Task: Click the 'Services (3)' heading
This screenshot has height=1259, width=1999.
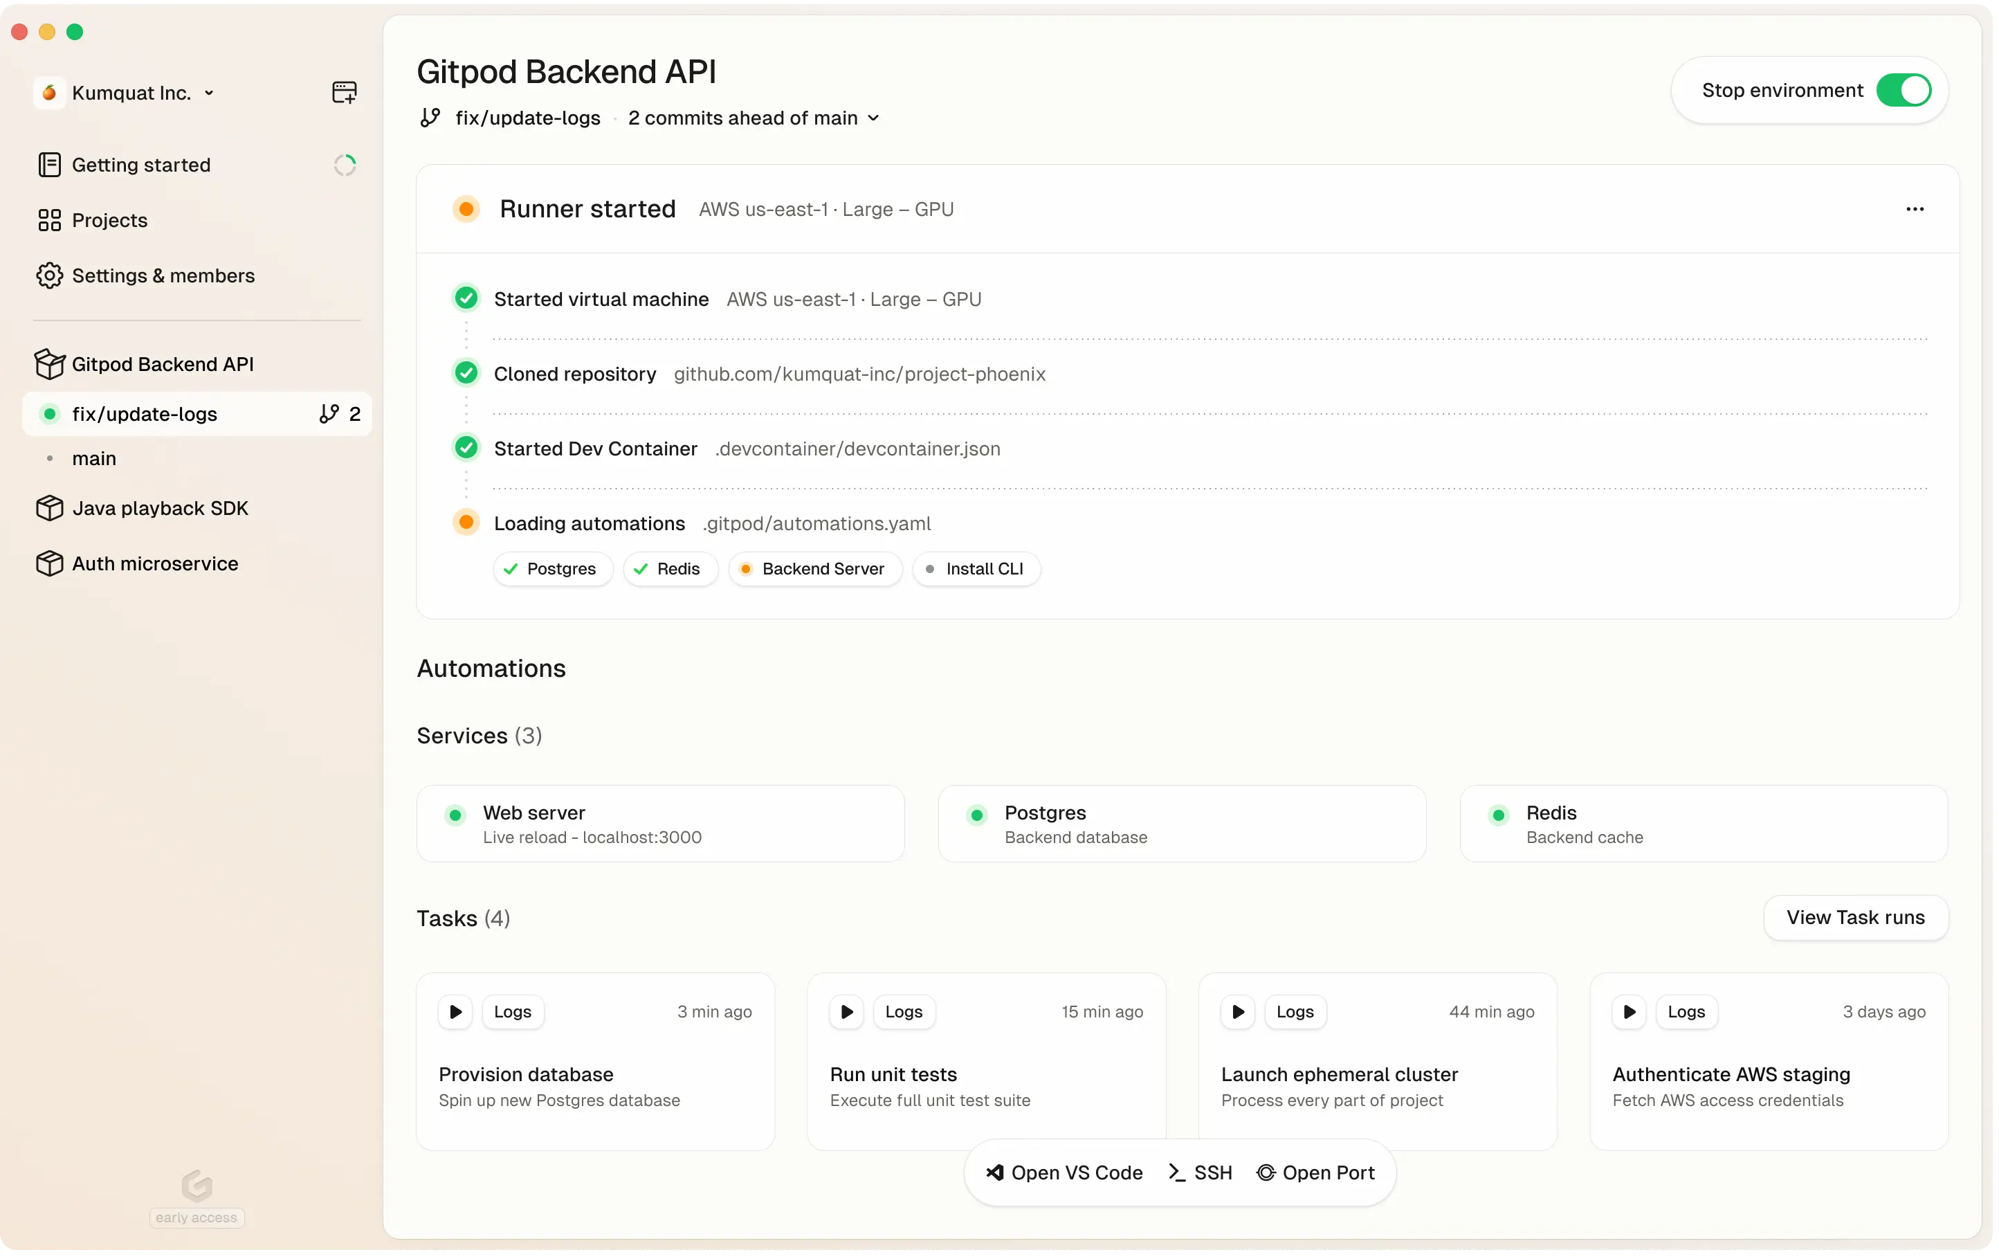Action: point(479,736)
